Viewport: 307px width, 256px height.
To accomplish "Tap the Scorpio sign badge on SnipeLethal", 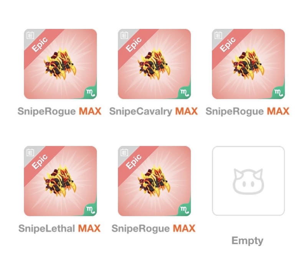I will pyautogui.click(x=91, y=209).
